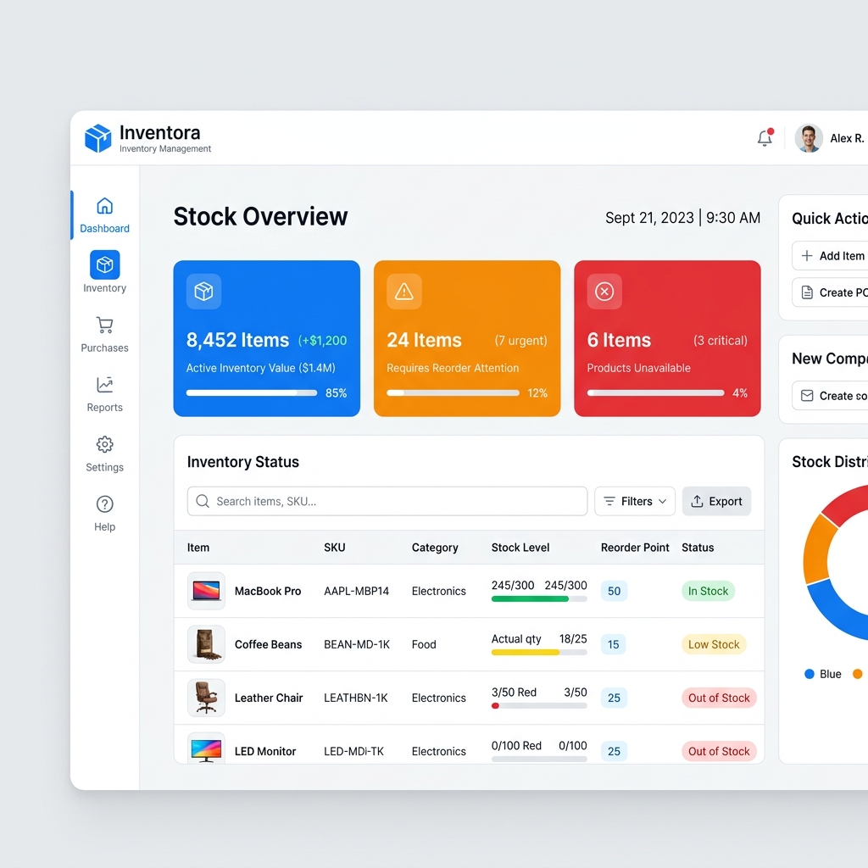Toggle the Out of Stock badge for Leather Chair
Screen dimensions: 868x868
[x=719, y=698]
